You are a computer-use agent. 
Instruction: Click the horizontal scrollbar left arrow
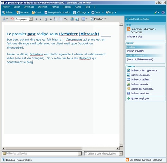[x=4, y=148]
